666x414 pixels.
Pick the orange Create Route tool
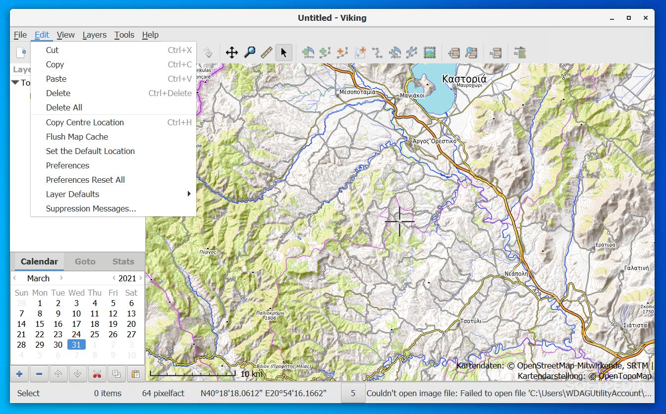pyautogui.click(x=342, y=52)
